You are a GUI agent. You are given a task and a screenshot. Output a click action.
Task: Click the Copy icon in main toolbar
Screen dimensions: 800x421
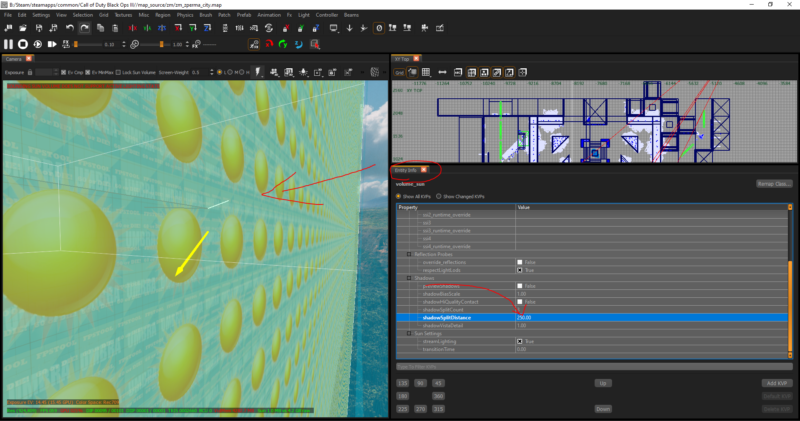[x=100, y=28]
